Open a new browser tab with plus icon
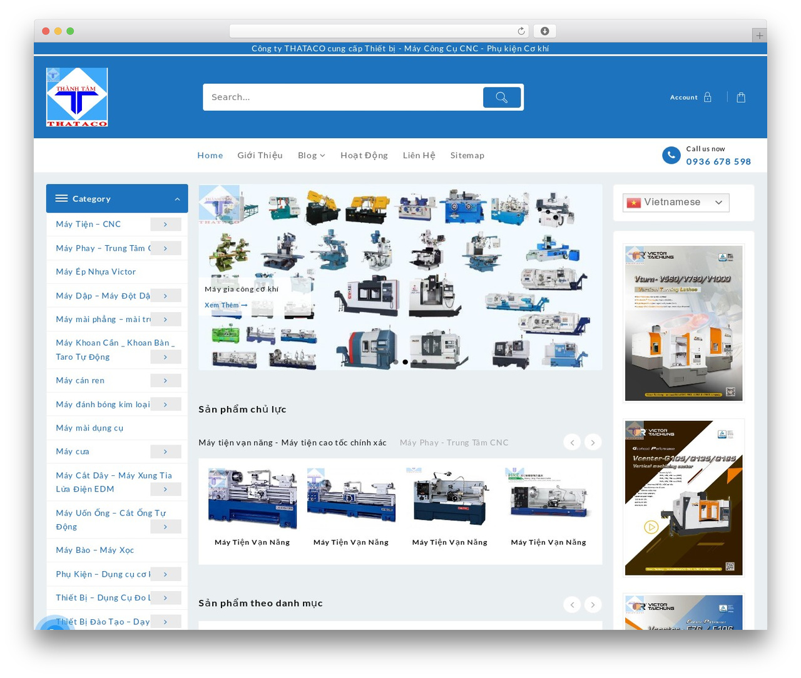801x678 pixels. tap(759, 36)
